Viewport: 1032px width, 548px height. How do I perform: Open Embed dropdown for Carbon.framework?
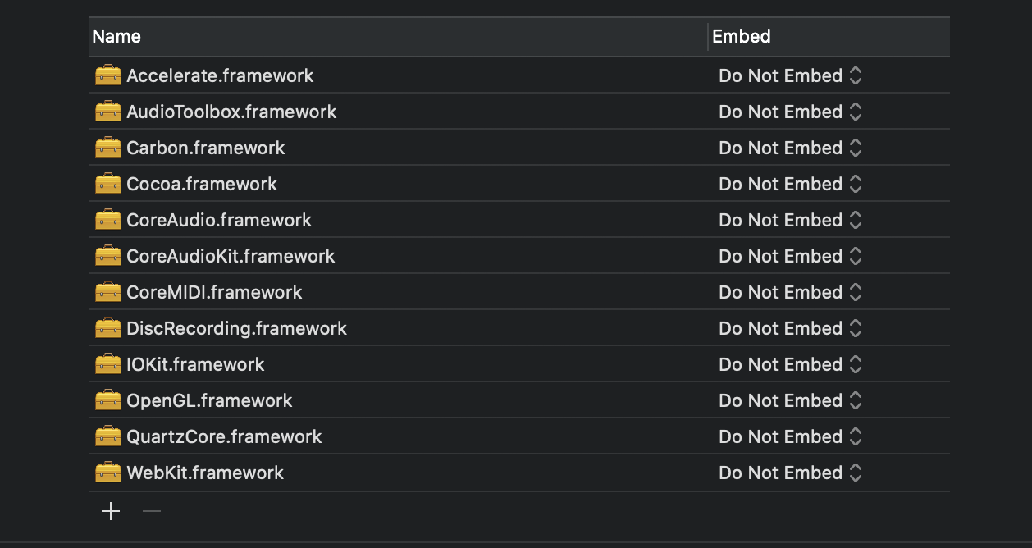790,148
